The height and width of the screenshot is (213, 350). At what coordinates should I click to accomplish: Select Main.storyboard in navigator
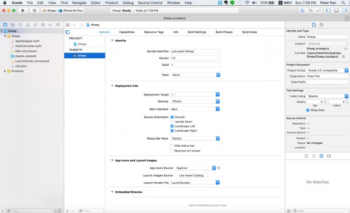coord(26,51)
